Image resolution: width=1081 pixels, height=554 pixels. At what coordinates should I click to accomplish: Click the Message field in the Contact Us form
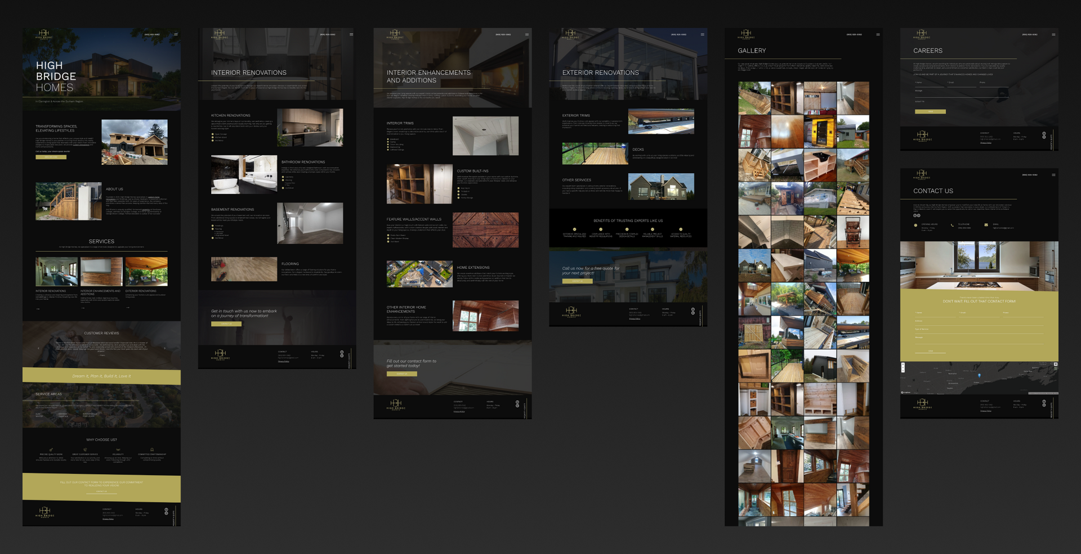point(979,340)
